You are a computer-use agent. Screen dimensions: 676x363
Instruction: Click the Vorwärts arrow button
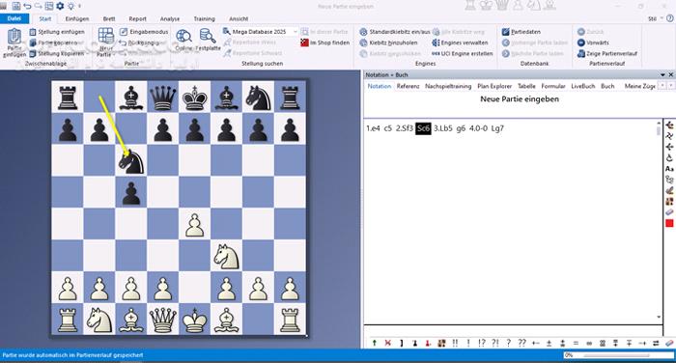pyautogui.click(x=593, y=42)
